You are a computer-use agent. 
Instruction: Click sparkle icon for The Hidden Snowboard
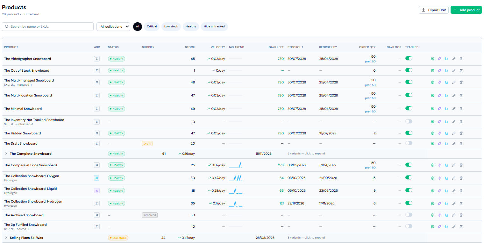[439, 133]
